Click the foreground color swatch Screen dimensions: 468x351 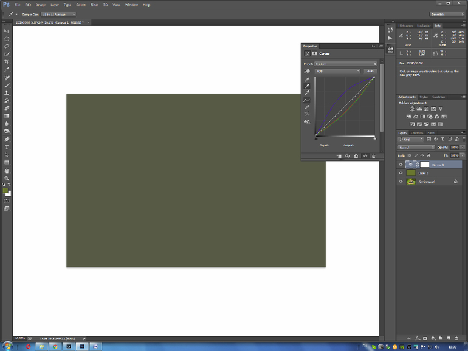click(x=5, y=191)
